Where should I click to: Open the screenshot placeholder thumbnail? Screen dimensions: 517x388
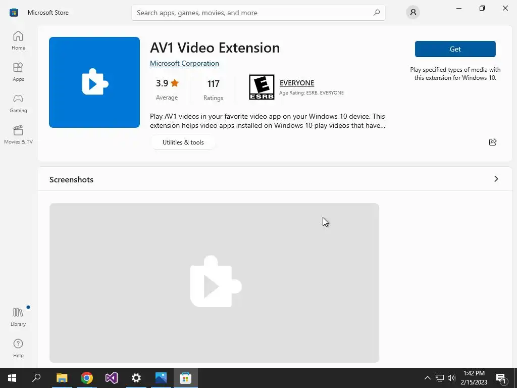coord(214,283)
